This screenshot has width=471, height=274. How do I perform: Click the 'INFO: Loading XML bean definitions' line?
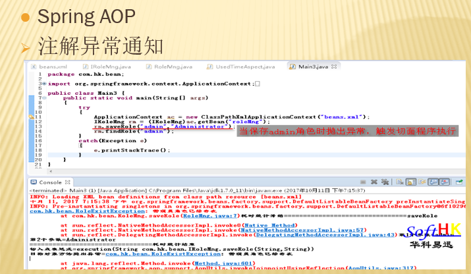166,197
